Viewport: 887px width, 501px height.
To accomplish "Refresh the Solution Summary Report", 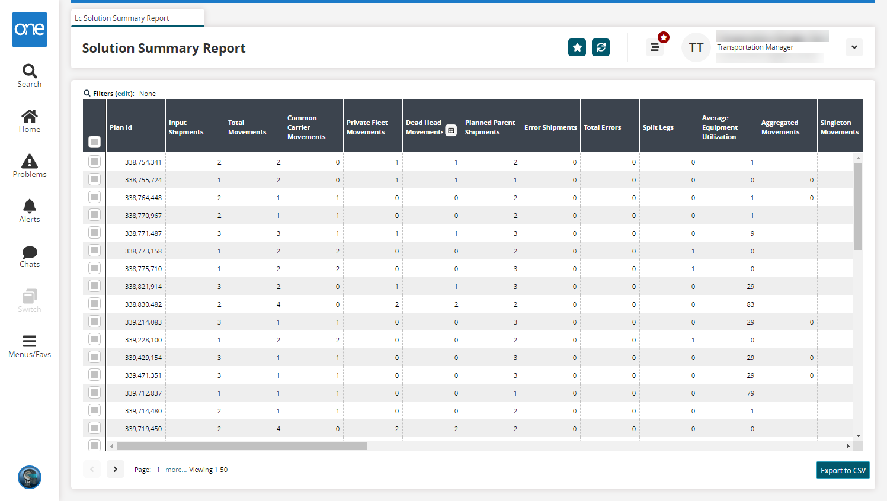I will (x=600, y=47).
